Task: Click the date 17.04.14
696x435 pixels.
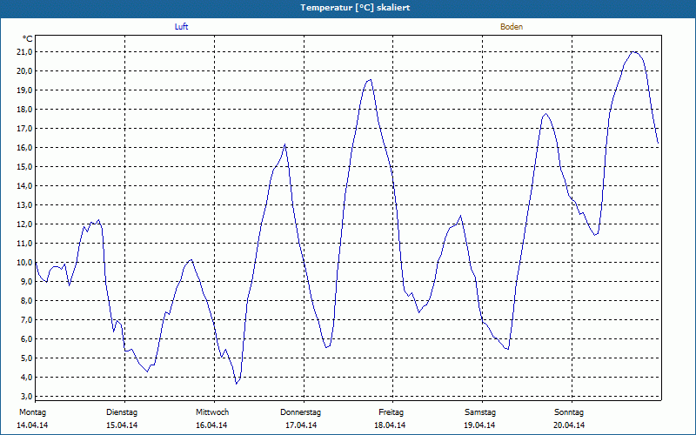Action: (300, 425)
